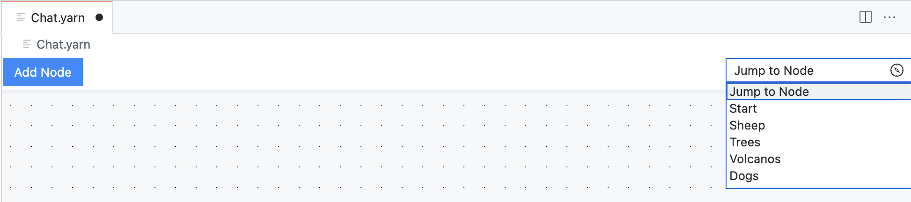Click the blank toolbar space right of Add Node
The width and height of the screenshot is (911, 202).
398,72
